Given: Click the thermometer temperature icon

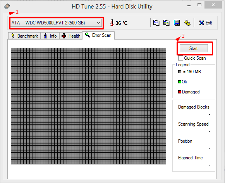Looking at the screenshot, I should coord(112,23).
